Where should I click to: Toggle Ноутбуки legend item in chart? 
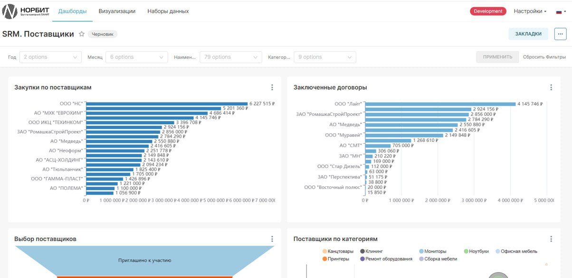(x=477, y=251)
